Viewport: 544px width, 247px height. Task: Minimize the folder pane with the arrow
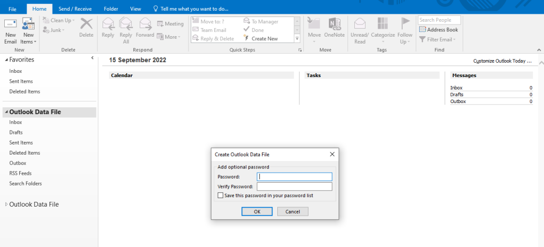[92, 58]
